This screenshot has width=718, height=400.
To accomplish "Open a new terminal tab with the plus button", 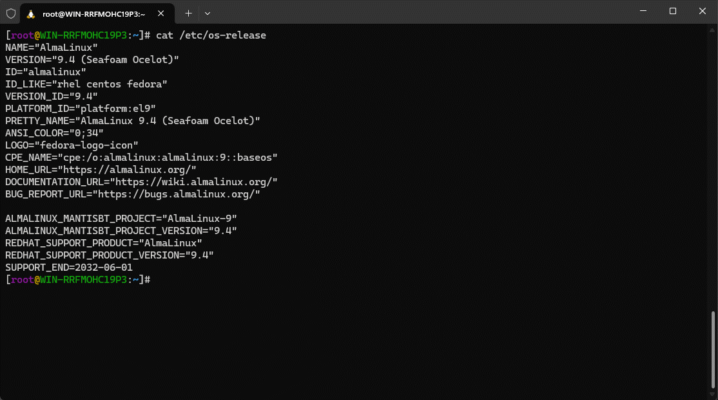I will 188,13.
